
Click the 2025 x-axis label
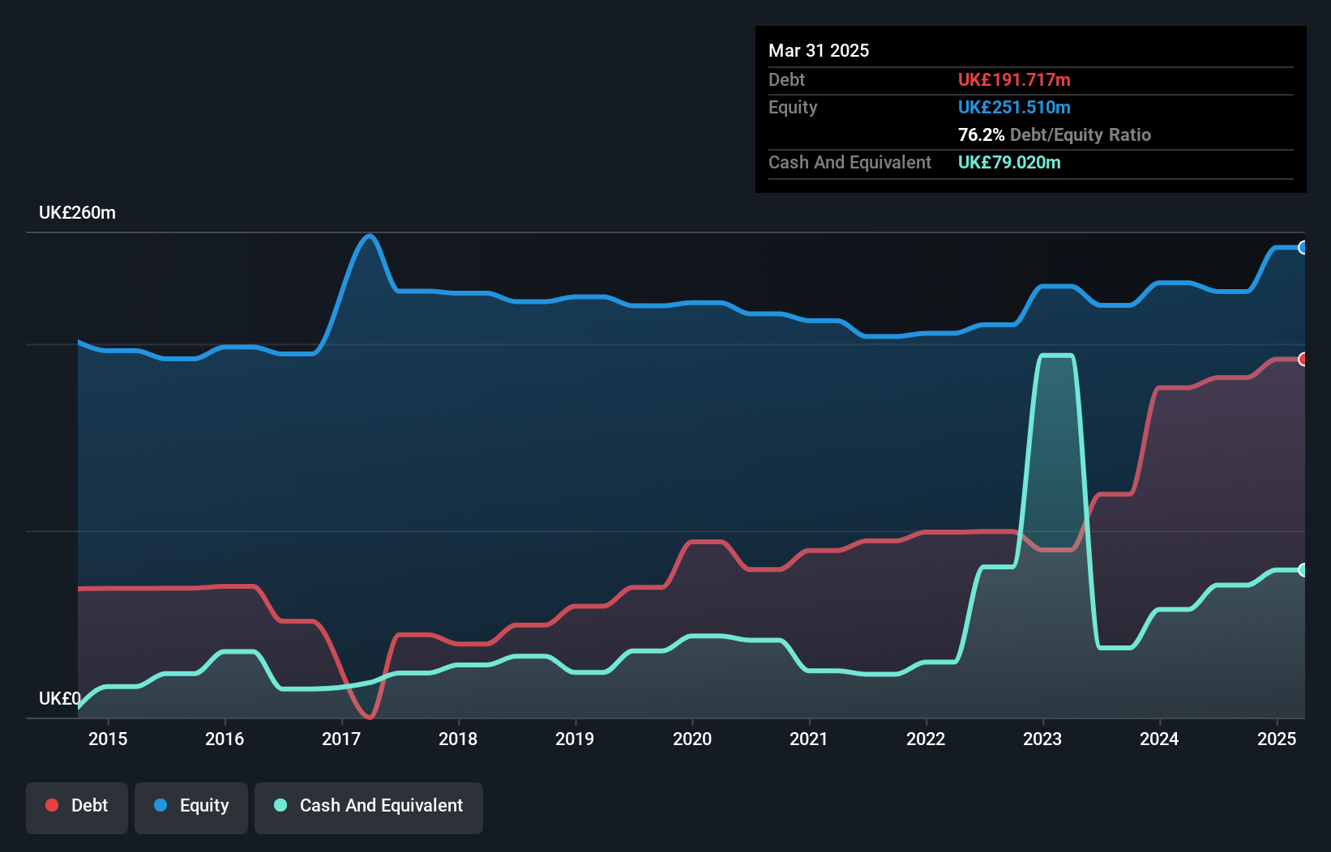(1277, 739)
